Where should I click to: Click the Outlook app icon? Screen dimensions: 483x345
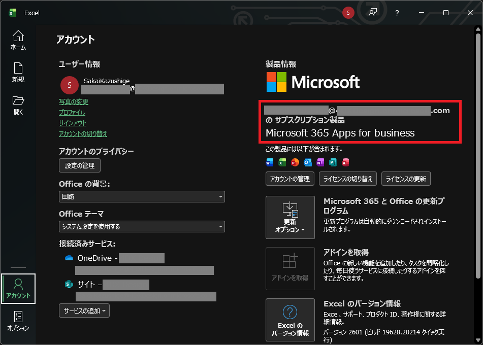[x=307, y=162]
